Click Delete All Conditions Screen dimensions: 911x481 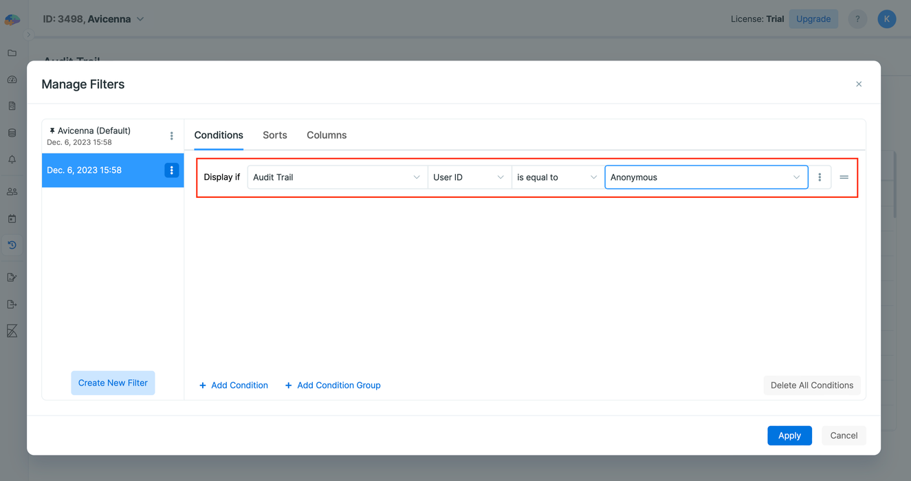click(811, 385)
